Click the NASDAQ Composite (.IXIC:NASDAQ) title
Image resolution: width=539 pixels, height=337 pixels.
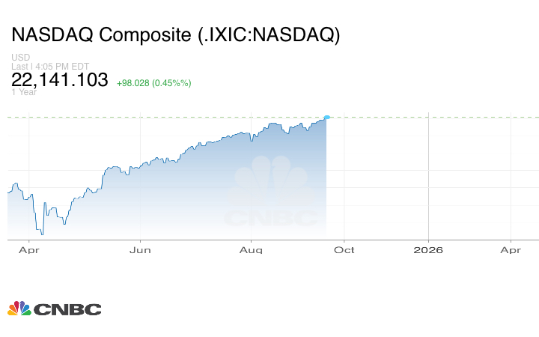[x=175, y=35]
